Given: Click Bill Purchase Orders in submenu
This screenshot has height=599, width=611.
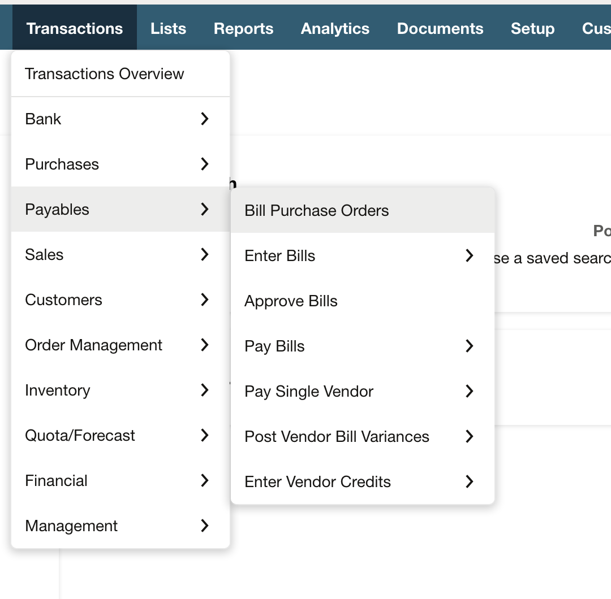Looking at the screenshot, I should tap(363, 210).
